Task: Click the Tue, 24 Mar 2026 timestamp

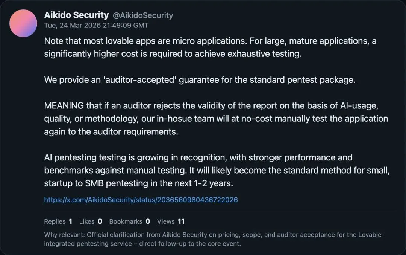Action: coord(96,26)
